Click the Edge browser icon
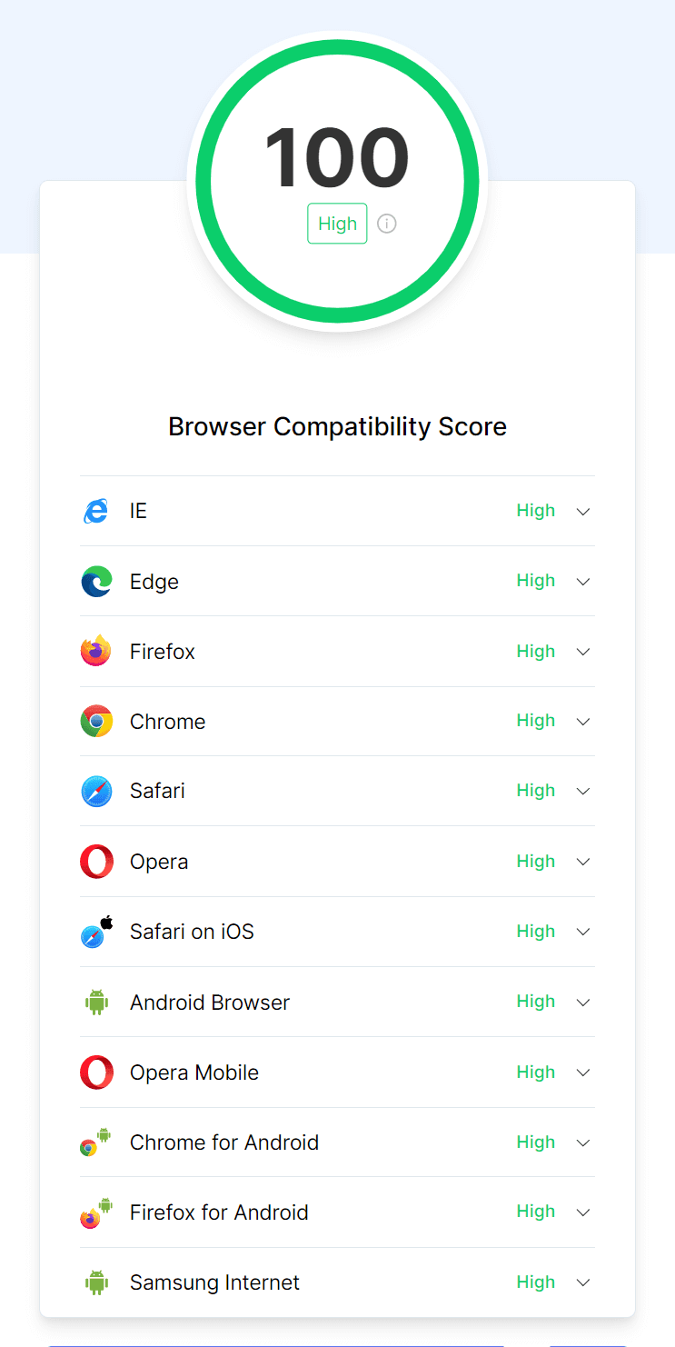 coord(96,581)
